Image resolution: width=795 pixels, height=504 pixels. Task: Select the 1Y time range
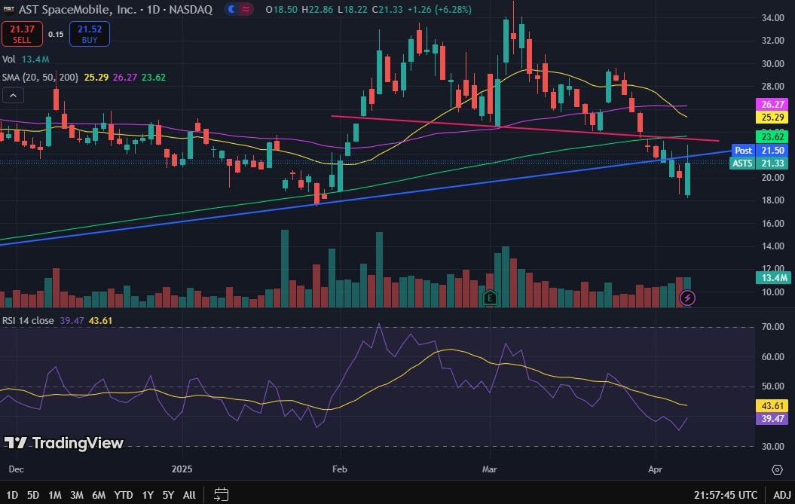(x=148, y=495)
